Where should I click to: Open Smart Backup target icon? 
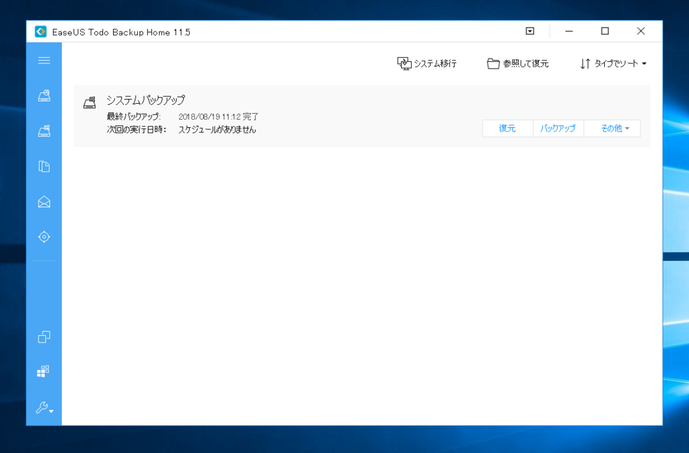(x=44, y=237)
